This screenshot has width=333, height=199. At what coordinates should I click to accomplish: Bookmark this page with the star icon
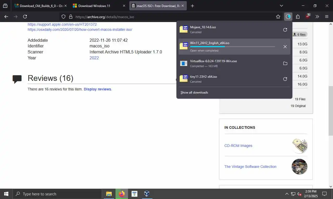click(278, 17)
